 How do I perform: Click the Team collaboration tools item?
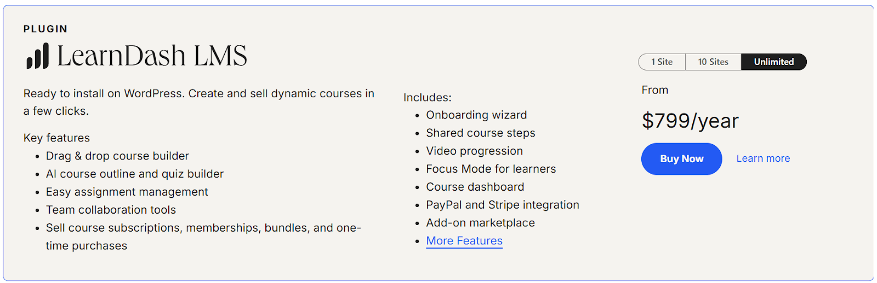[x=111, y=210]
